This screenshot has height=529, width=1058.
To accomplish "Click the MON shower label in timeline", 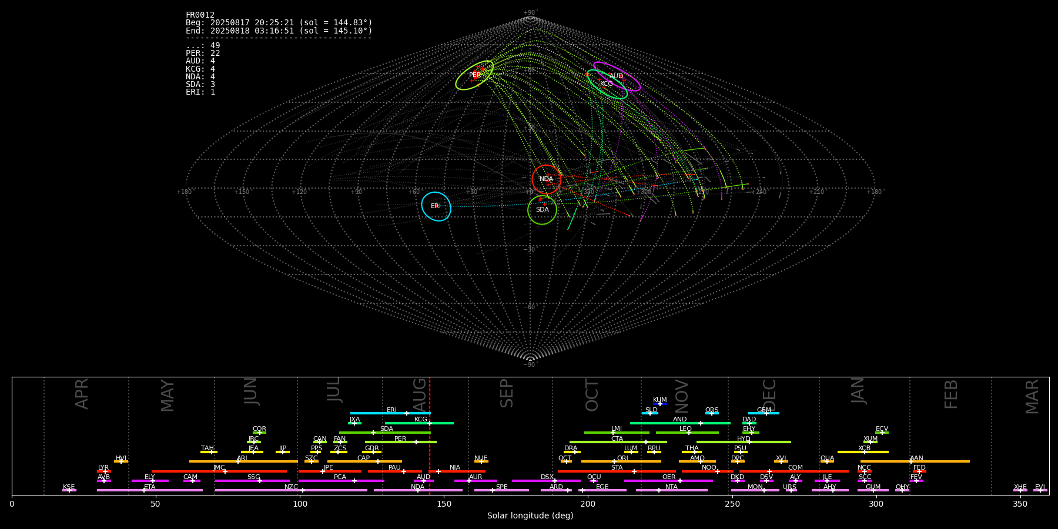I will [755, 487].
